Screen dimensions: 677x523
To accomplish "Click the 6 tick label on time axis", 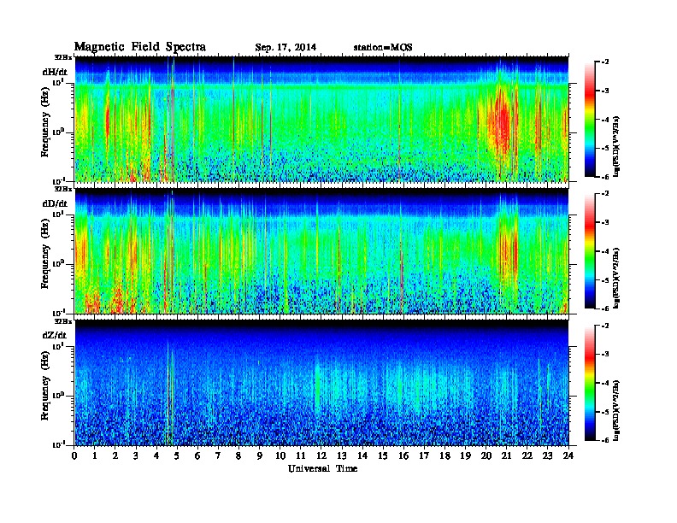I will coord(197,455).
